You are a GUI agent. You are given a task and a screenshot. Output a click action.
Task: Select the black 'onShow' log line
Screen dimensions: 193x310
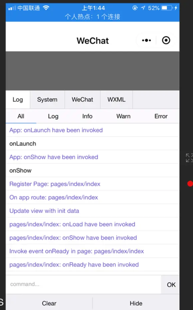[x=93, y=170]
